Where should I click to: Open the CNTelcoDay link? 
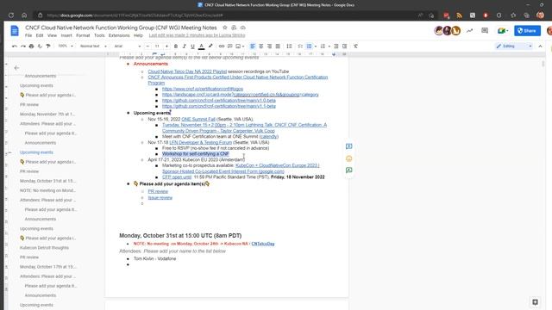pos(263,244)
